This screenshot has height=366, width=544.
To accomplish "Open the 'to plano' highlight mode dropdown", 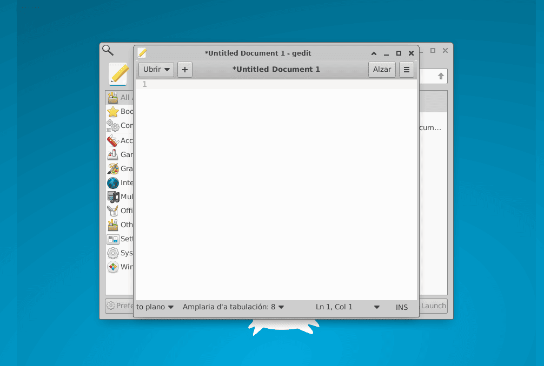I will tap(155, 307).
